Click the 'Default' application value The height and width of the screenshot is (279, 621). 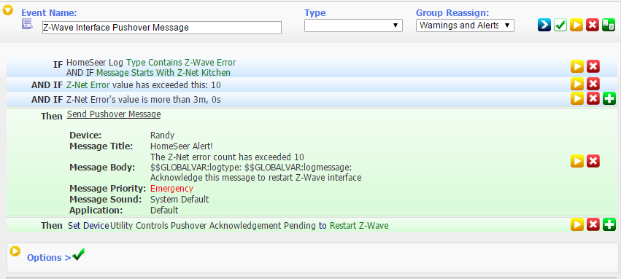pyautogui.click(x=164, y=211)
